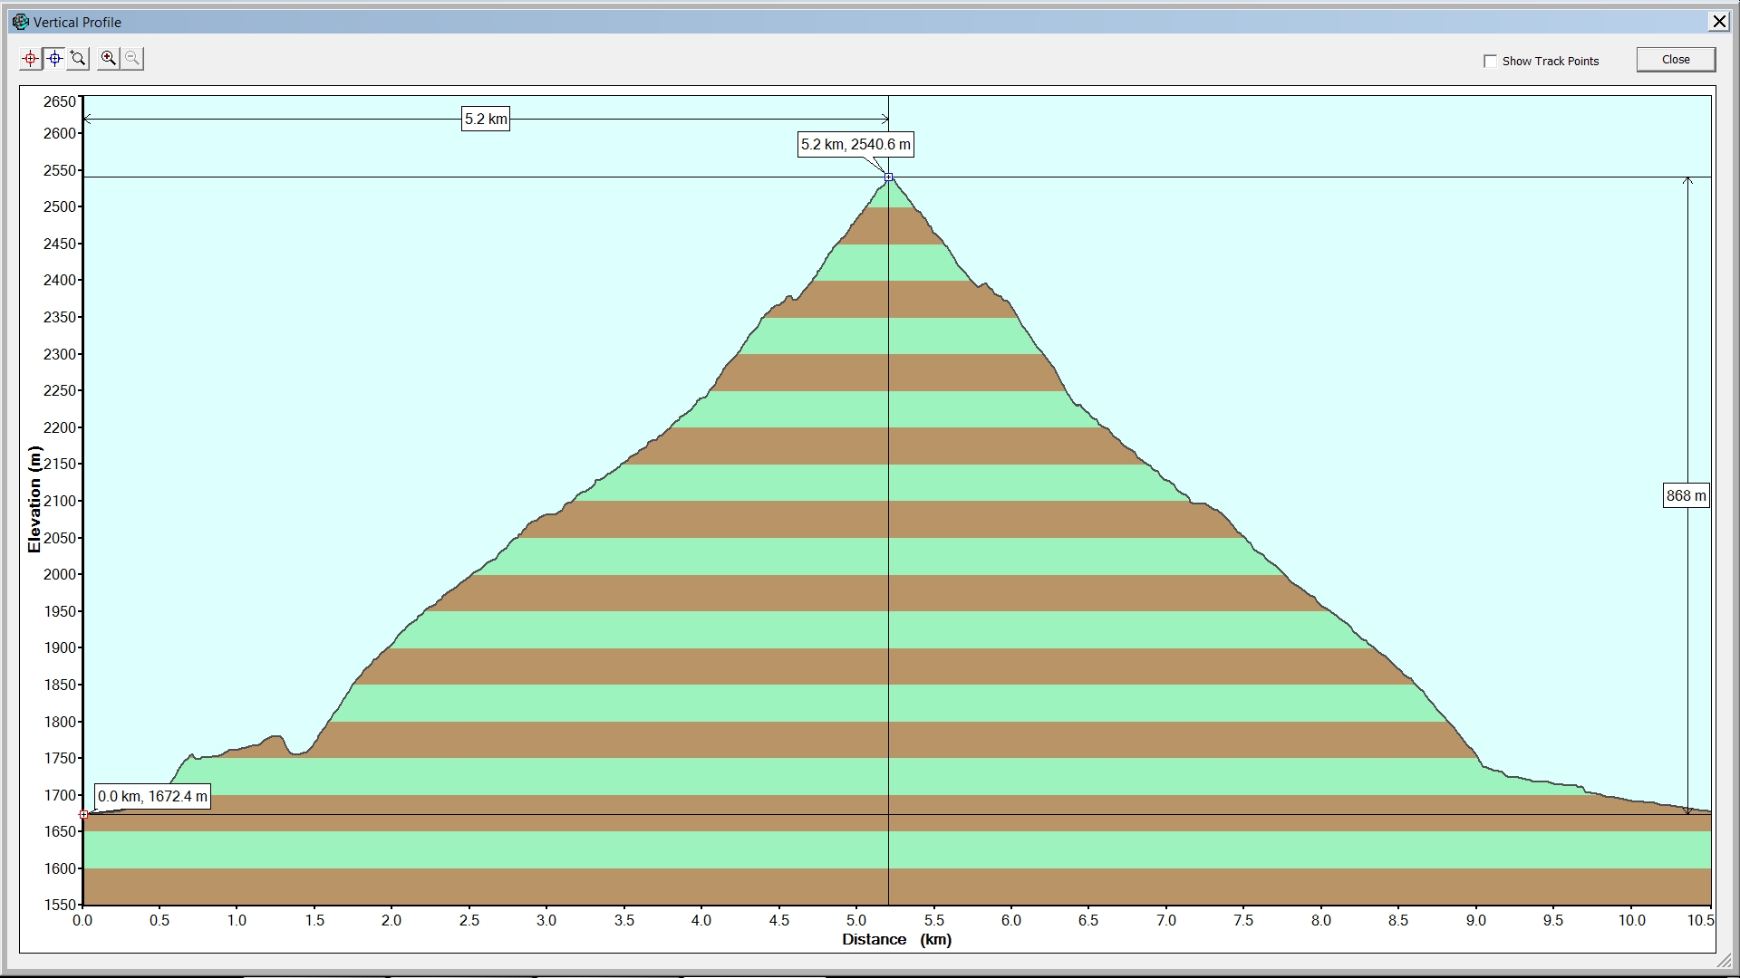Click the zoom in magnifier icon
Image resolution: width=1740 pixels, height=978 pixels.
109,59
